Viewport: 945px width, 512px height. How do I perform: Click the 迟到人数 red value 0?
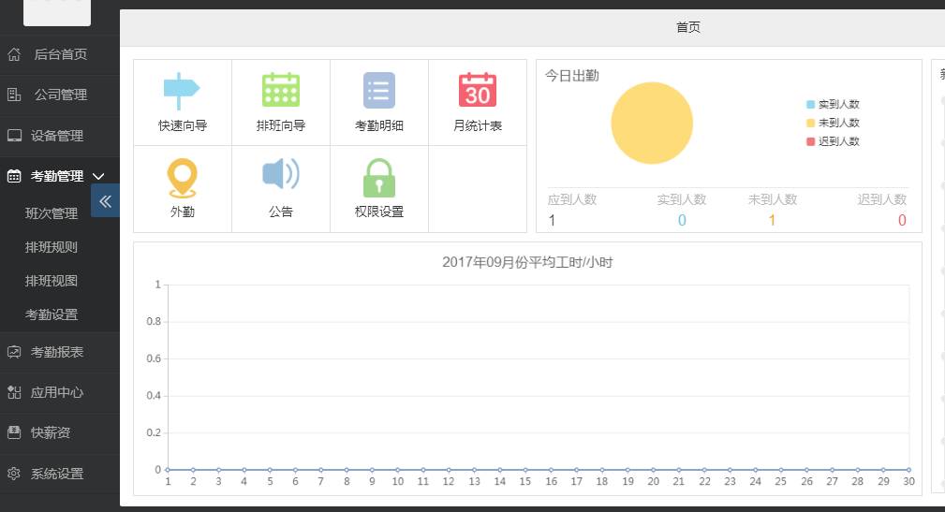pos(902,221)
